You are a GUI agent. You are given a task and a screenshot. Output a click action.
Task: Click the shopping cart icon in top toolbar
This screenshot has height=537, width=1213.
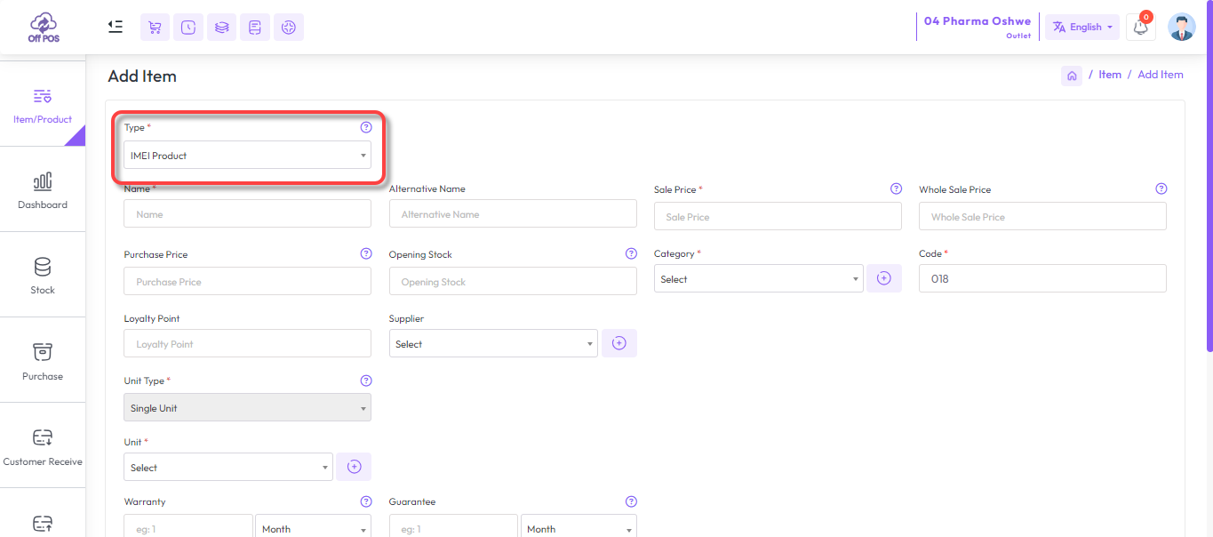pos(155,28)
